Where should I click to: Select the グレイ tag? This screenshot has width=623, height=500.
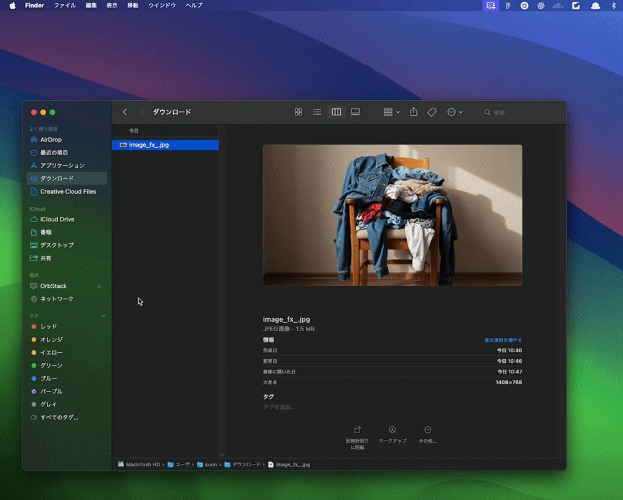coord(67,404)
